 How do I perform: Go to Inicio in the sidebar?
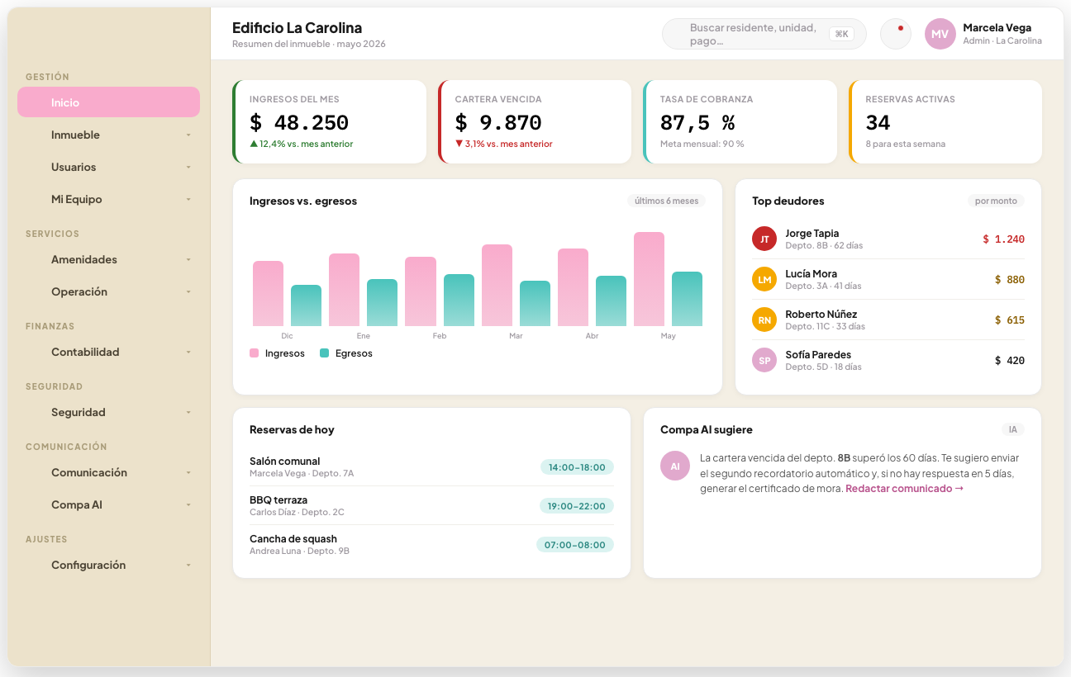coord(108,102)
